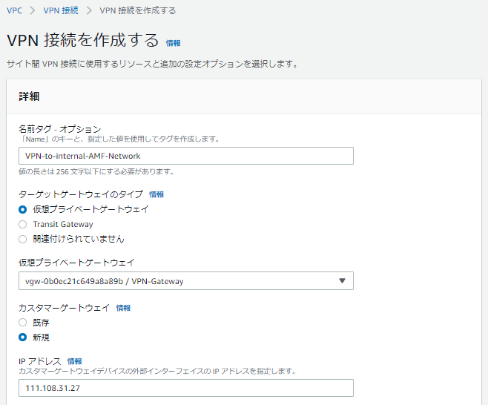Click the IP address field 111.108.31.27
The width and height of the screenshot is (488, 405).
[185, 388]
